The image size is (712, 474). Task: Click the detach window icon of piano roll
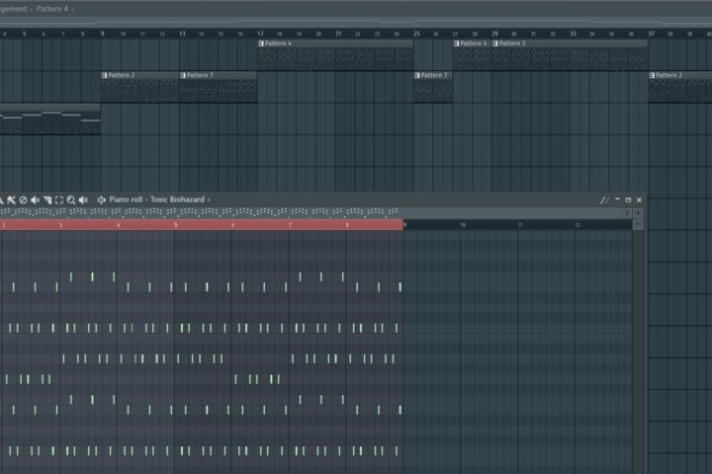pos(604,200)
